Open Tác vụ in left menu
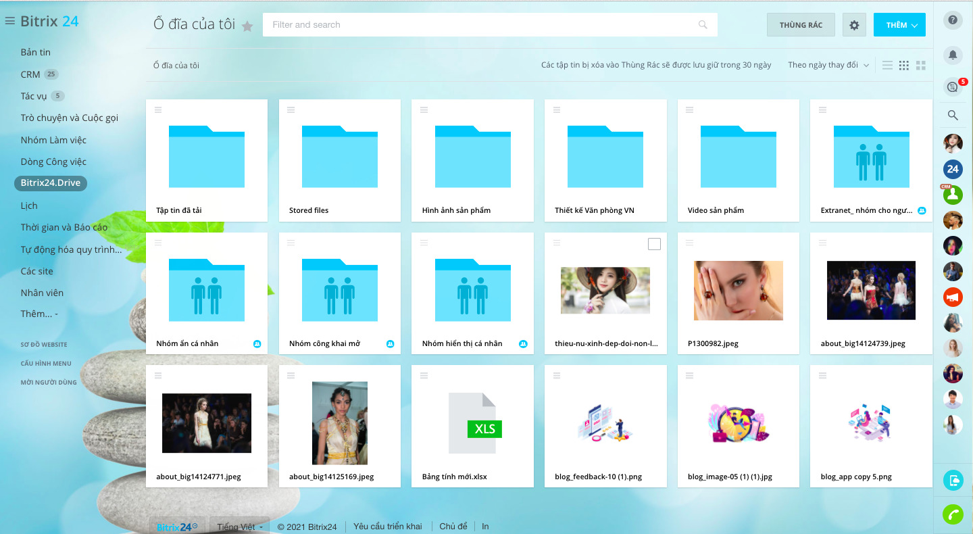 pos(34,96)
